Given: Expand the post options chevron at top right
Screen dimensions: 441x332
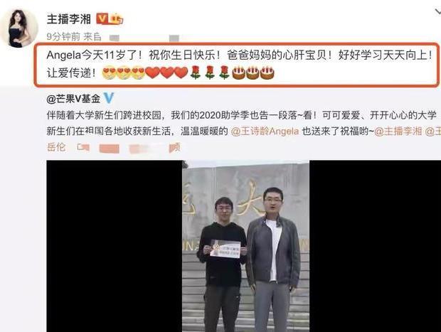Looking at the screenshot, I should point(438,12).
